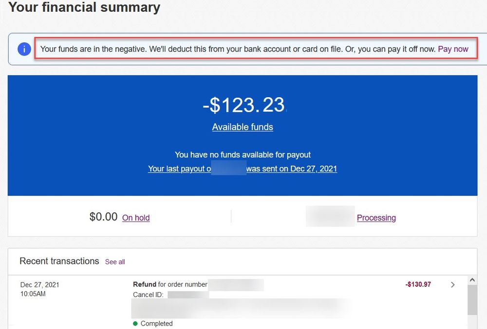Open the "Pay now" link to settle negative funds

coord(453,49)
